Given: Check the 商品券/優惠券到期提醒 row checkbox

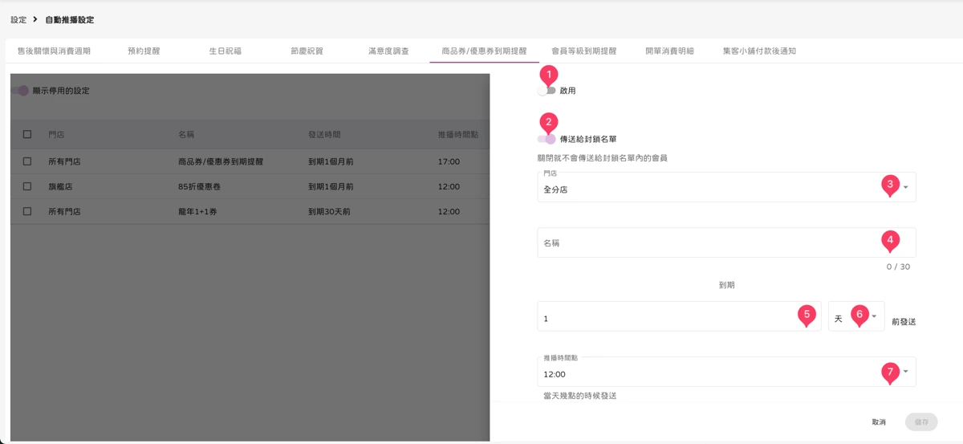Looking at the screenshot, I should [x=27, y=161].
